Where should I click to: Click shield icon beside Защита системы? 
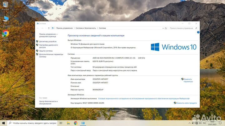click(37, 51)
